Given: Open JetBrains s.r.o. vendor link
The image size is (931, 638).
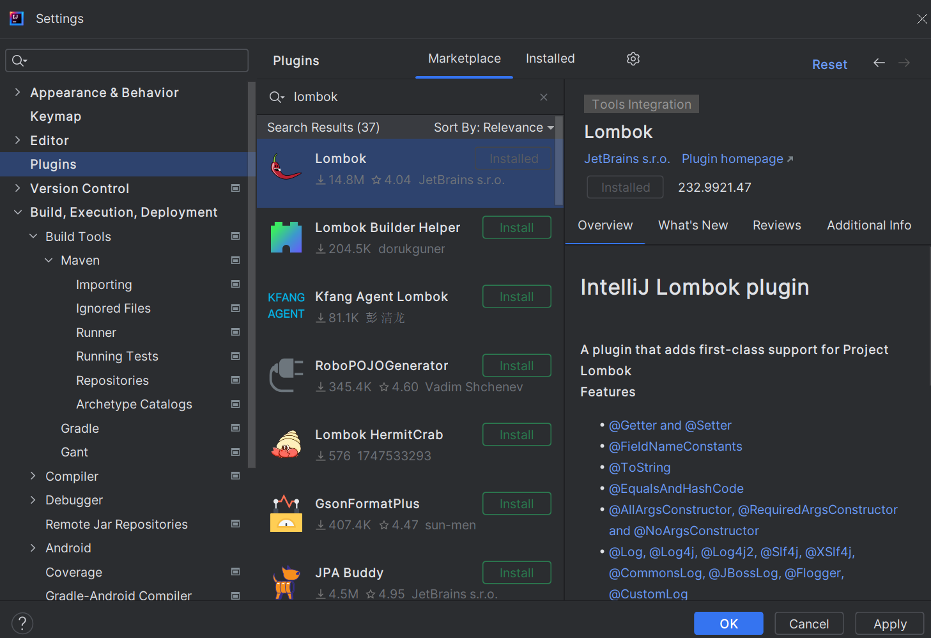Looking at the screenshot, I should click(x=627, y=159).
